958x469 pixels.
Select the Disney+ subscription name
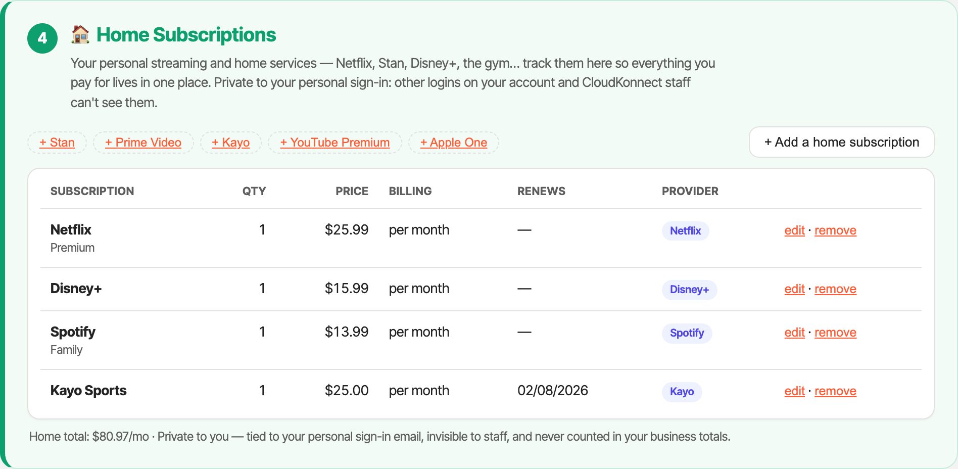[x=76, y=289]
